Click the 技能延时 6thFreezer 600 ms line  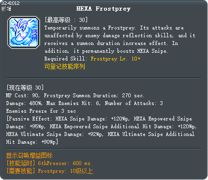[48, 163]
